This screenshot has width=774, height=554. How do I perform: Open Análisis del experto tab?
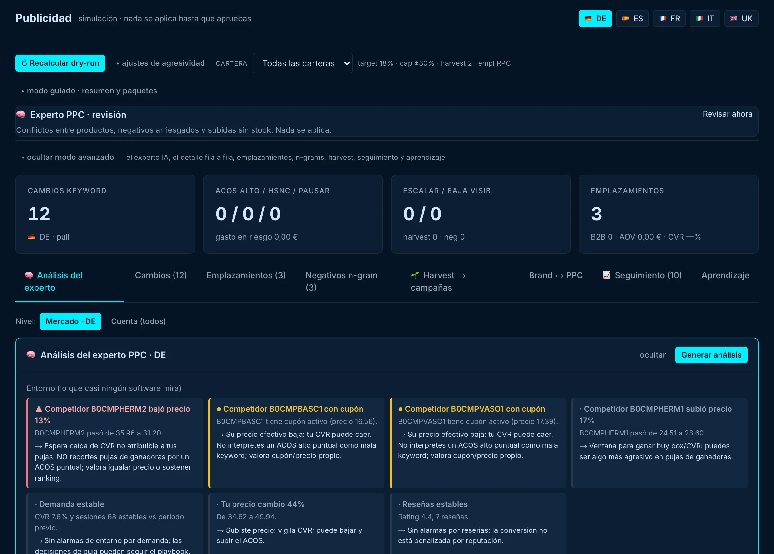(70, 281)
